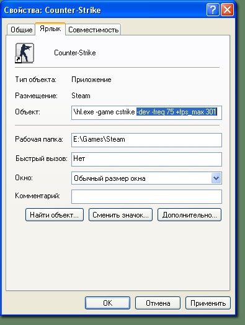Click the Steam location value

[81, 96]
